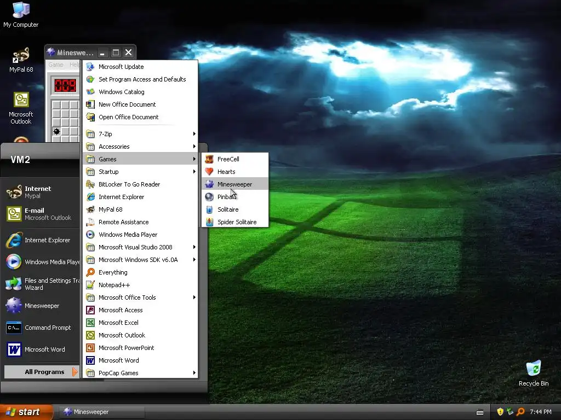Click New Office Document
Viewport: 561px width, 420px height.
pyautogui.click(x=140, y=104)
